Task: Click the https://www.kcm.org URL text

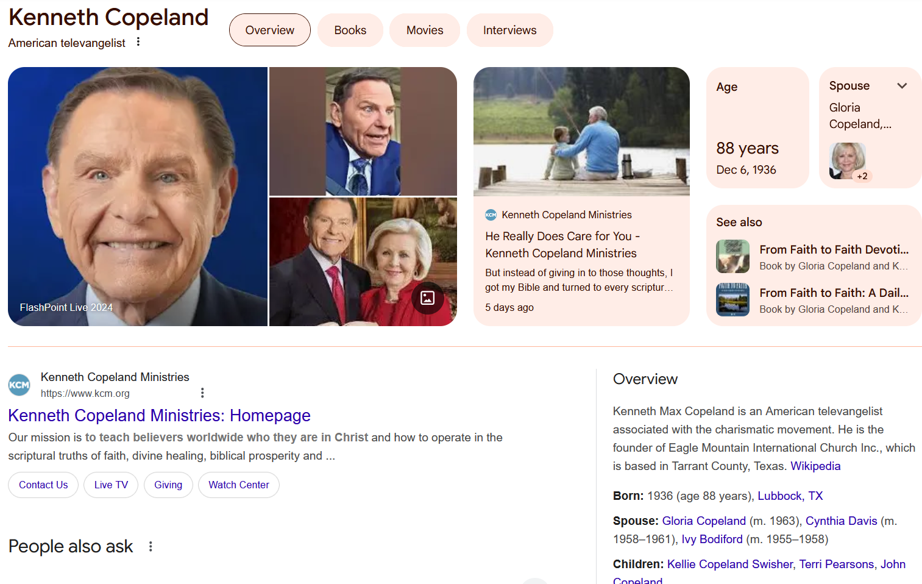Action: [85, 393]
